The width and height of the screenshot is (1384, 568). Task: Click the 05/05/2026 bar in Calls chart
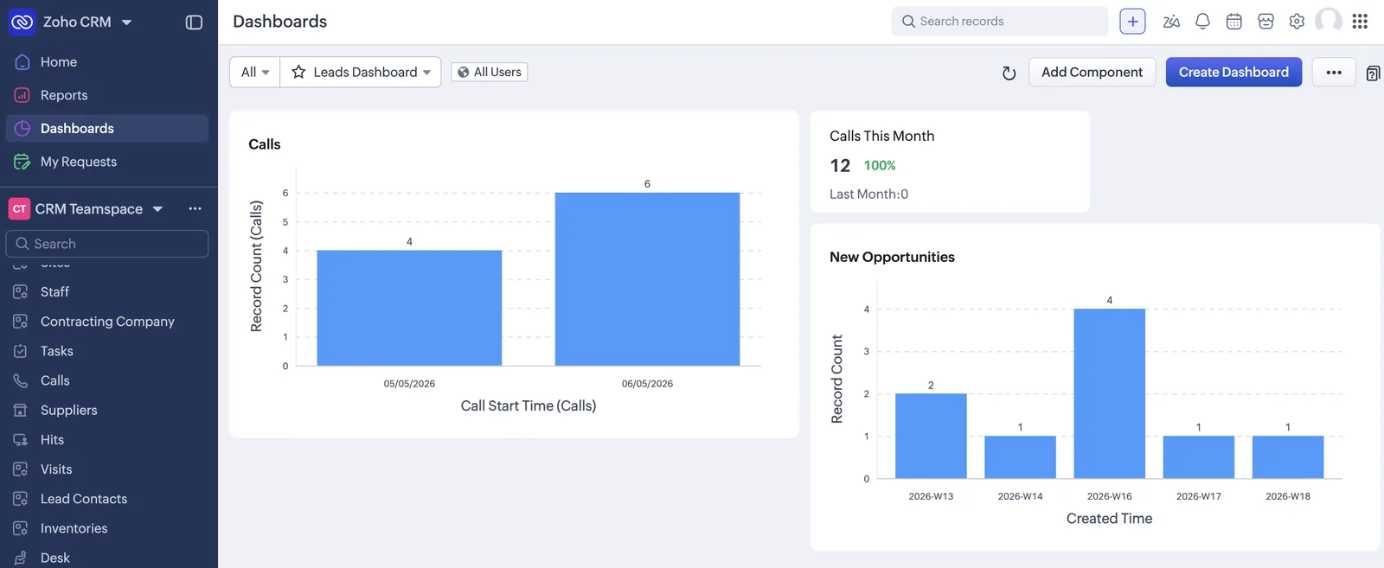pos(409,308)
